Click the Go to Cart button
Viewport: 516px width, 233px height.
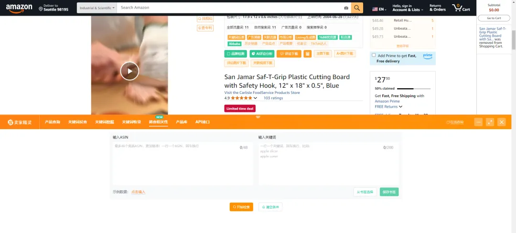point(494,18)
